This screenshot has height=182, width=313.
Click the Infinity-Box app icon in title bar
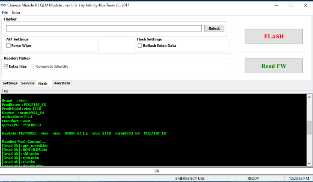click(3, 6)
